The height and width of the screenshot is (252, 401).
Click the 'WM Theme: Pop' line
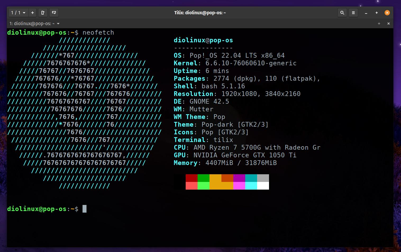tap(199, 117)
